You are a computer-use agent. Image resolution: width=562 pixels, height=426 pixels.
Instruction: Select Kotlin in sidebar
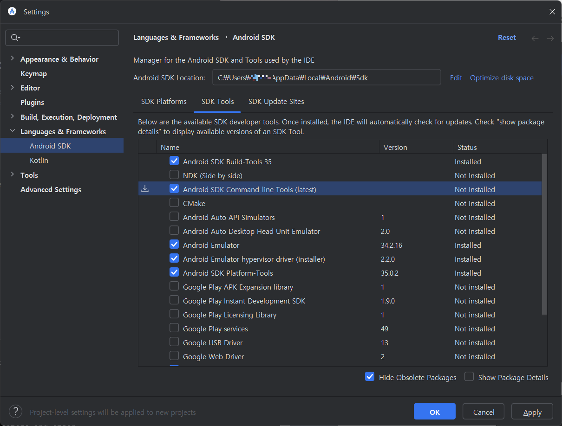point(39,160)
